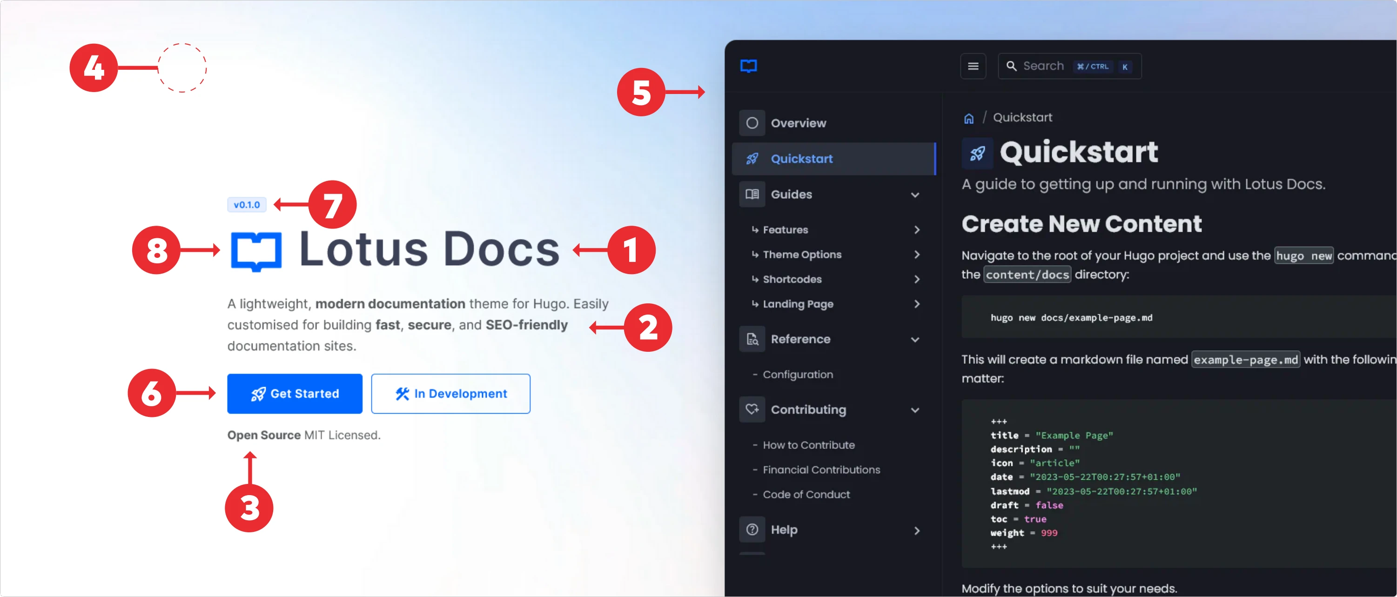Click the 'icon = "article"' code line
Image resolution: width=1397 pixels, height=597 pixels.
pos(1035,463)
